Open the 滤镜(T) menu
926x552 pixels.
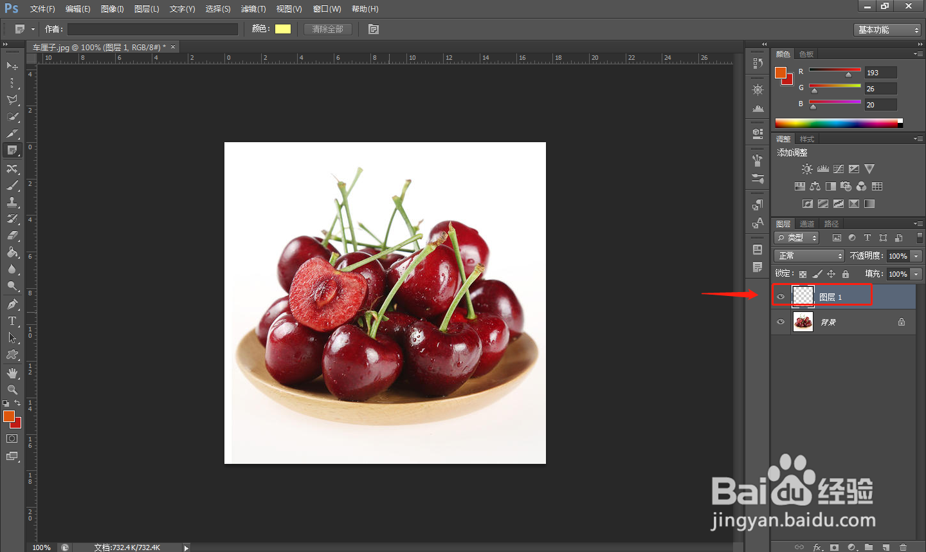253,9
